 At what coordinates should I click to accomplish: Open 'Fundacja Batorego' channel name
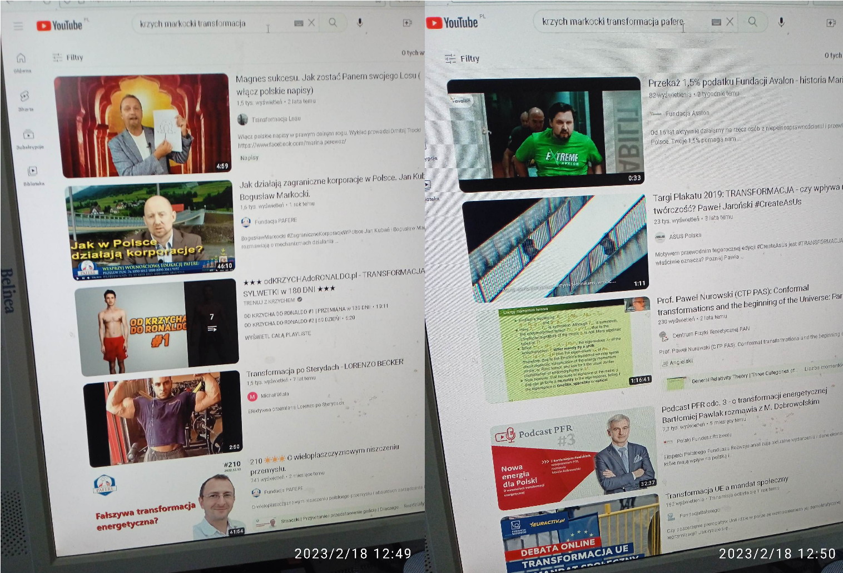pos(700,512)
